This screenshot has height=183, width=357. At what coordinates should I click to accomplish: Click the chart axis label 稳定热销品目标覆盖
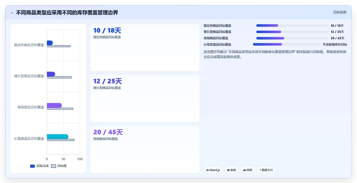(x=29, y=45)
